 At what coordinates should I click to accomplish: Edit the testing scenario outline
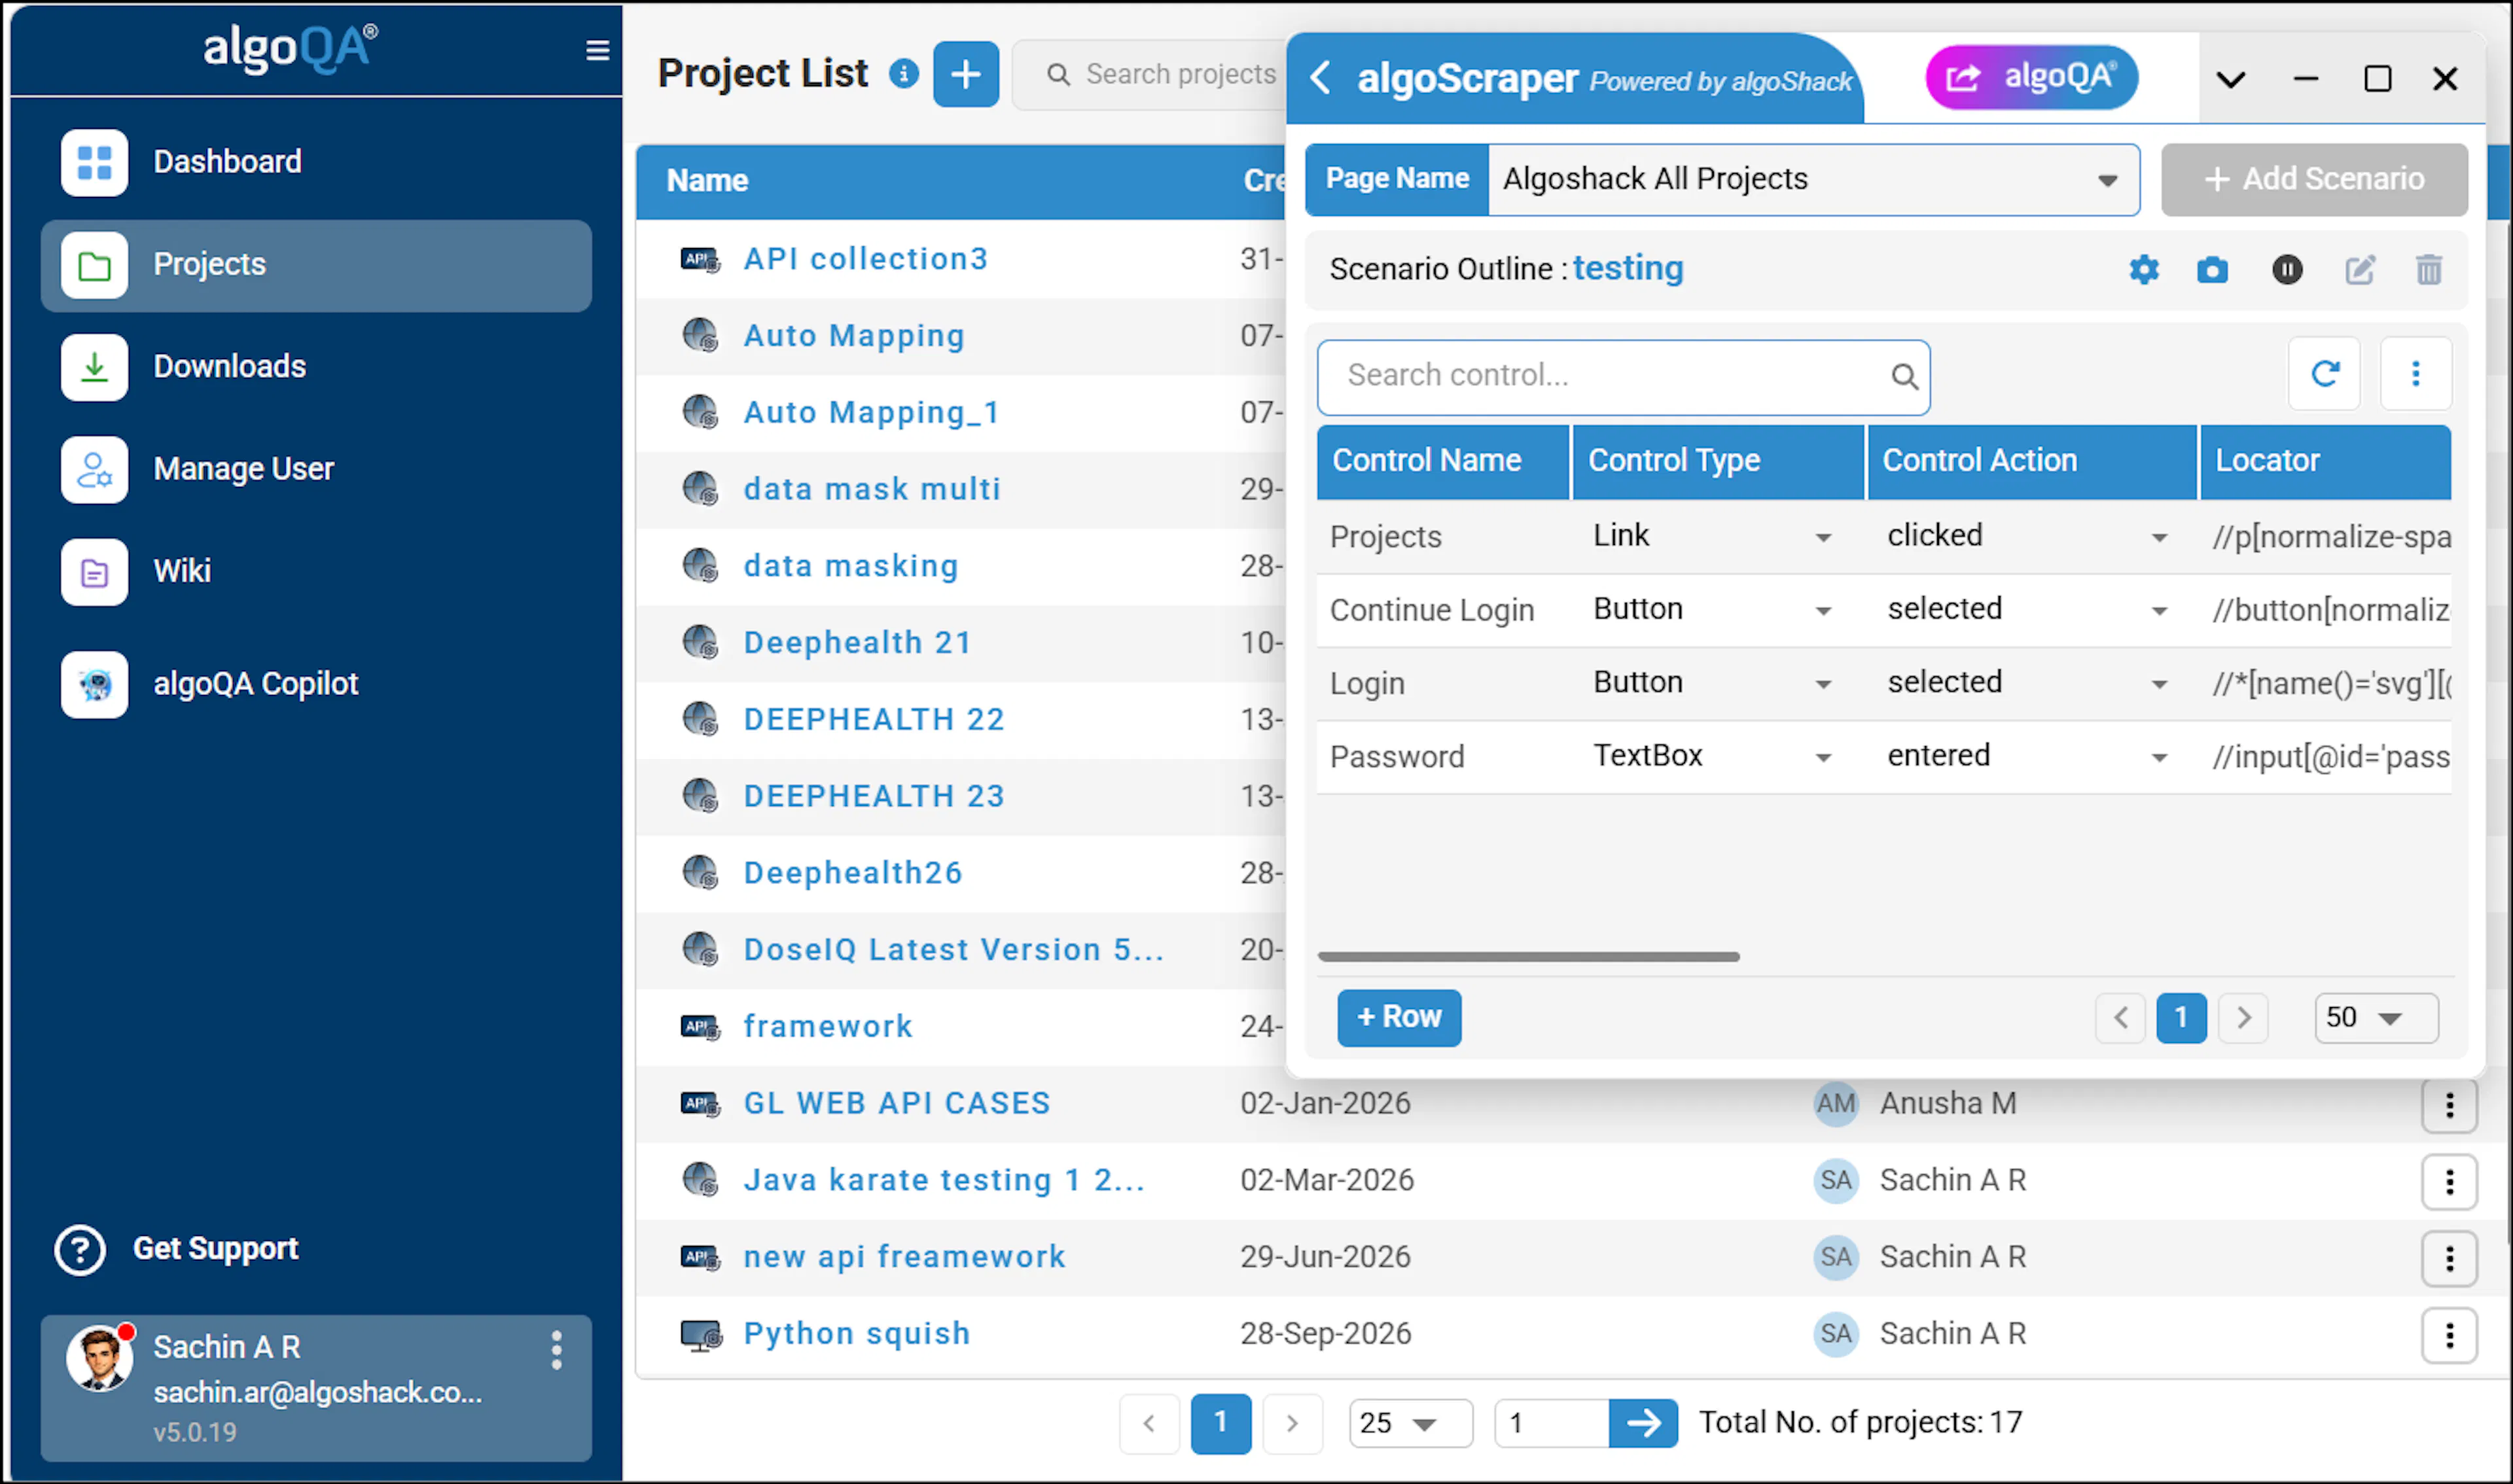tap(2360, 269)
